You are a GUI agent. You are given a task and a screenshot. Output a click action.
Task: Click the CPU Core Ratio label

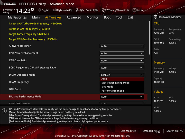click(x=18, y=60)
